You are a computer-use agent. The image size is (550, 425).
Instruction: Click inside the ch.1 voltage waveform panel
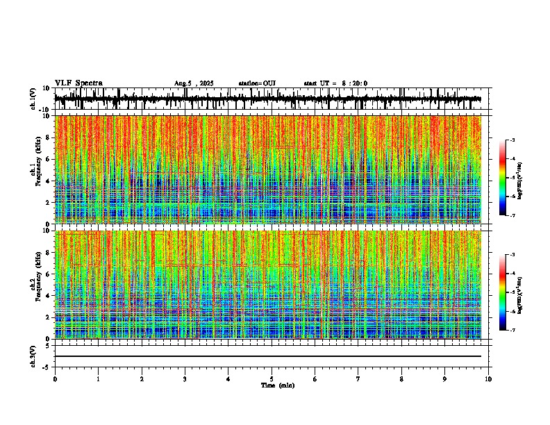272,99
